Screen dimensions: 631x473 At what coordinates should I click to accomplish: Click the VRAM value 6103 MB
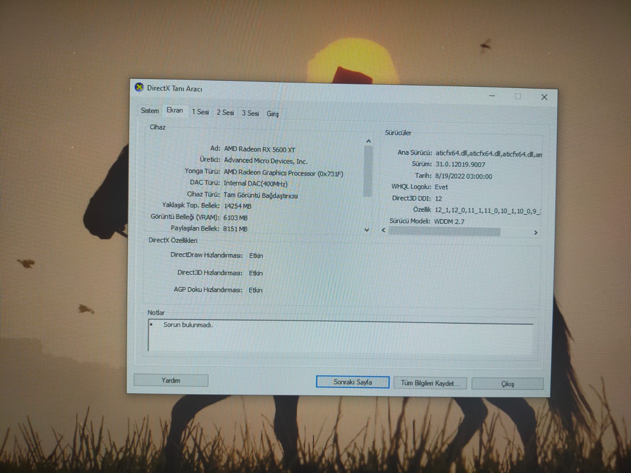[x=235, y=218]
